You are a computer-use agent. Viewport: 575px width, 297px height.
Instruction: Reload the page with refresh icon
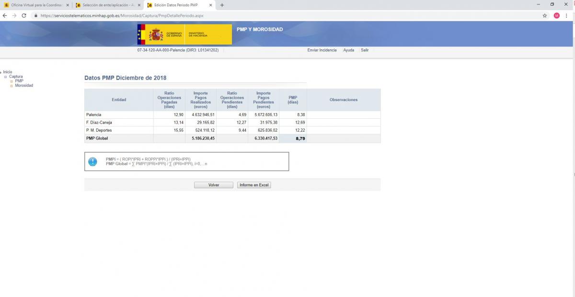pyautogui.click(x=24, y=15)
